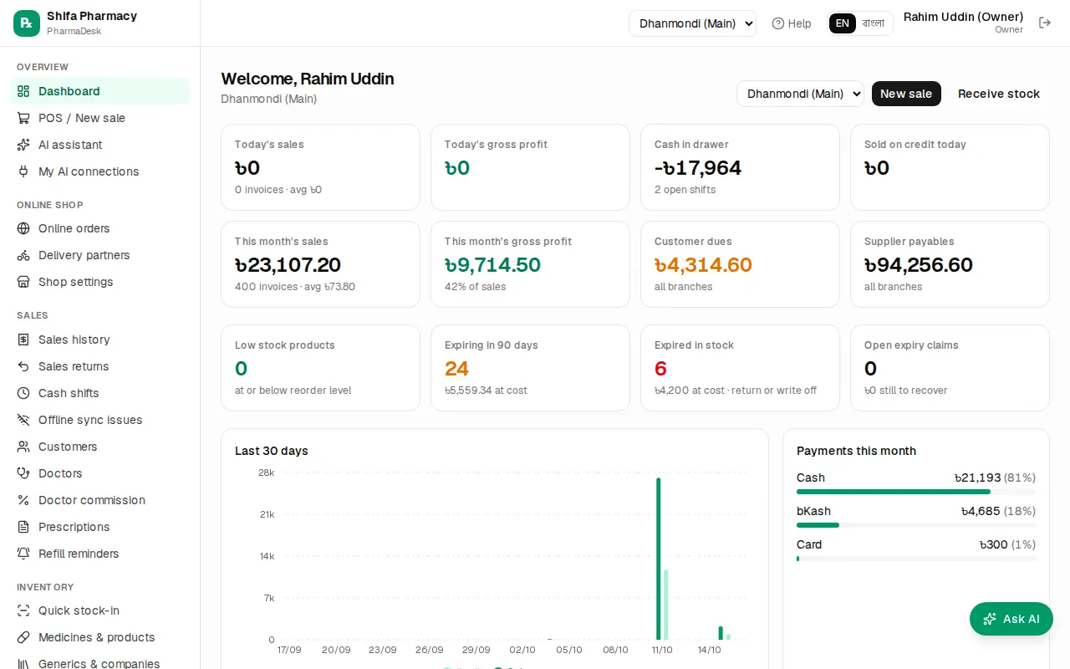Open the Cash in drawer card

click(x=740, y=167)
